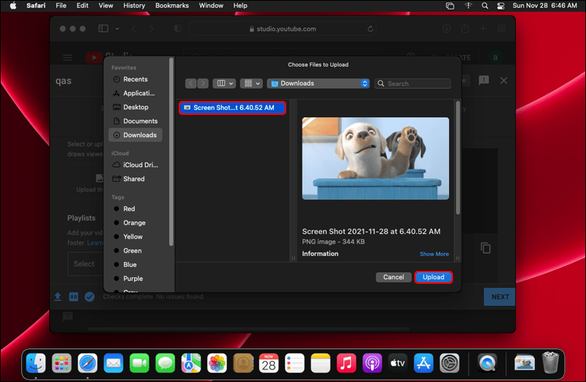Open the item grouping dropdown
Screen dimensions: 586x382
coord(251,84)
